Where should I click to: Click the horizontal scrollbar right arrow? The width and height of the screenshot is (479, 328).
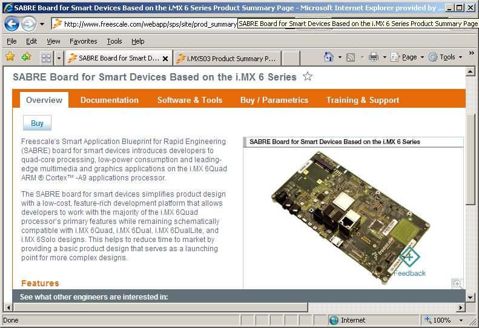pos(461,307)
